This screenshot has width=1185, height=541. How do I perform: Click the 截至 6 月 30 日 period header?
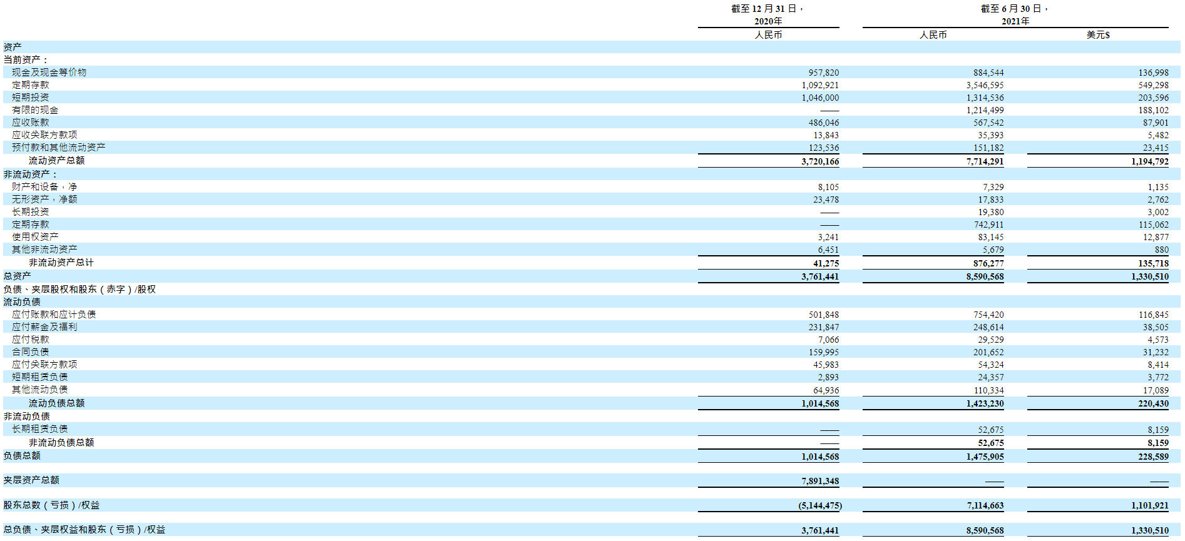[x=1014, y=9]
